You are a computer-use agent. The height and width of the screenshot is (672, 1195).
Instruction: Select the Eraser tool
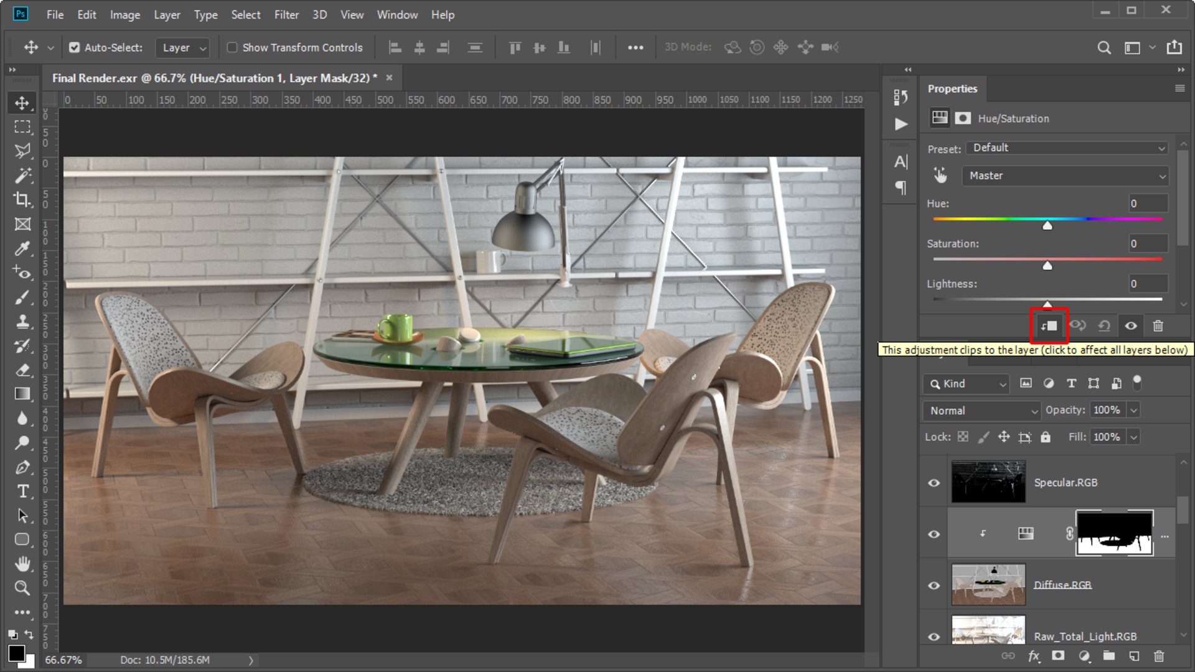[22, 370]
